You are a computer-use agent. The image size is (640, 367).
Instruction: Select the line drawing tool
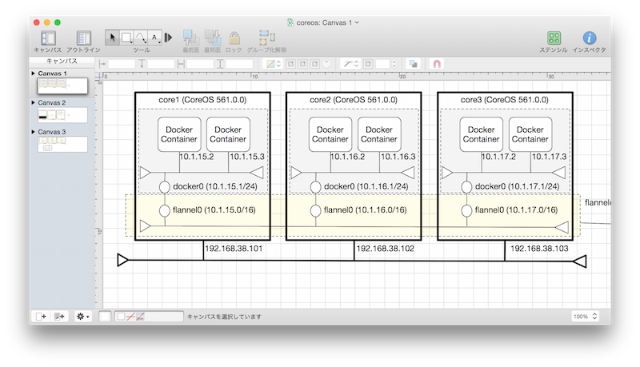point(141,37)
